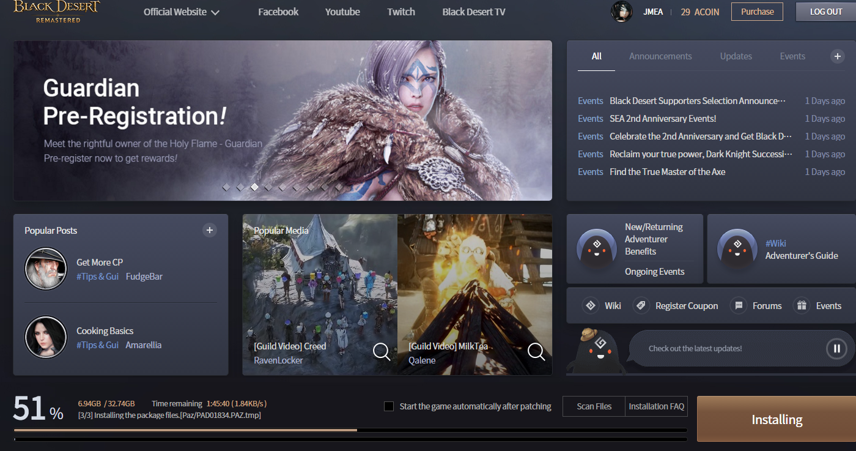Switch to the All news tab
This screenshot has height=451, width=856.
click(x=597, y=56)
